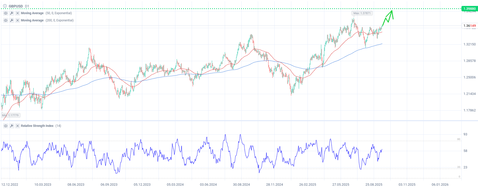Image resolution: width=478 pixels, height=188 pixels.
Task: Open settings wrench for 50 EMA
Action: coord(12,13)
